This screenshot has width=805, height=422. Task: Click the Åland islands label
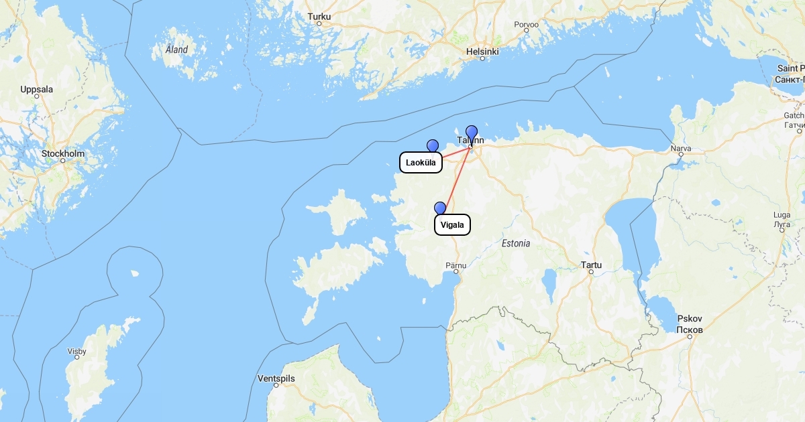(x=177, y=50)
